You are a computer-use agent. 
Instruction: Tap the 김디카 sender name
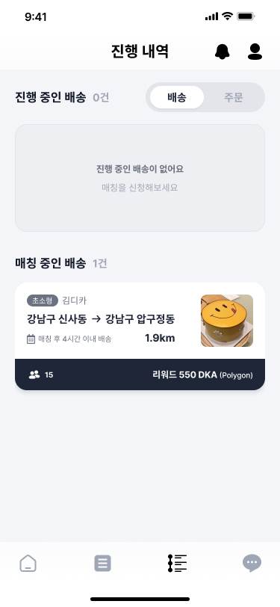(74, 301)
